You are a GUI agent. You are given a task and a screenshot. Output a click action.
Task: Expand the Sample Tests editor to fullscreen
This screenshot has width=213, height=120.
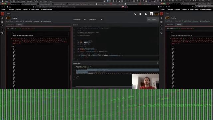coord(157,63)
